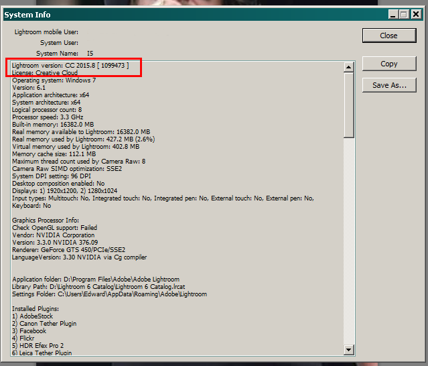This screenshot has width=428, height=366.
Task: Click "Built-in memory: 16382.0 MB" line
Action: pyautogui.click(x=53, y=125)
